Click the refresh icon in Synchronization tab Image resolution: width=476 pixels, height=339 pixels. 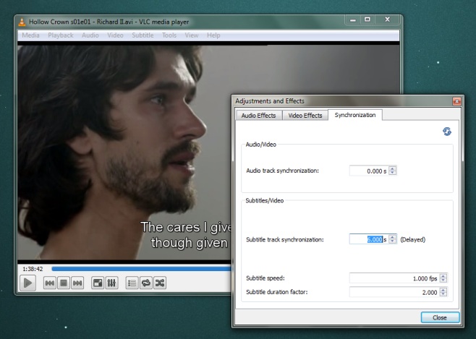point(447,132)
